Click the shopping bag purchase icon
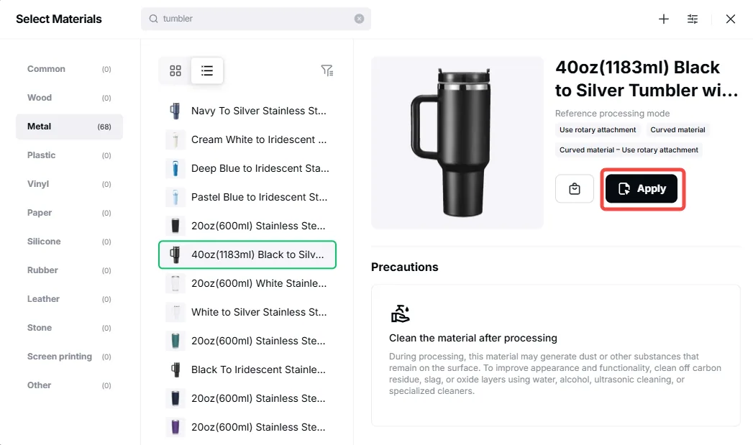Screen dimensions: 753x445 [575, 188]
